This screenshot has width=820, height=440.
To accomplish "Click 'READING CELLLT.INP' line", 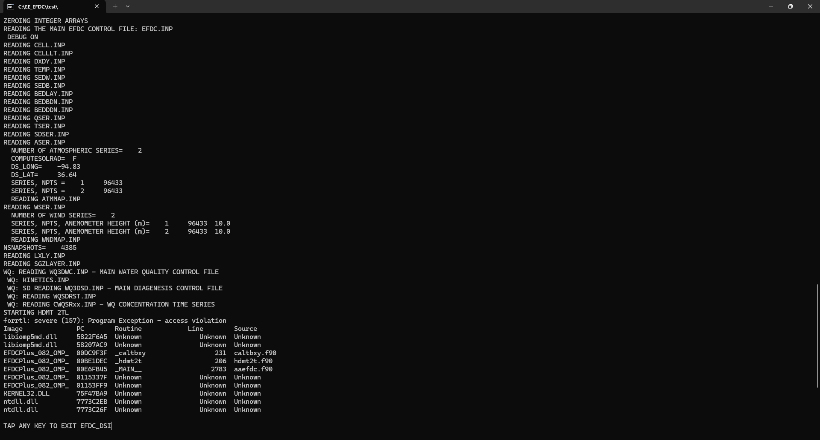I will pos(38,53).
